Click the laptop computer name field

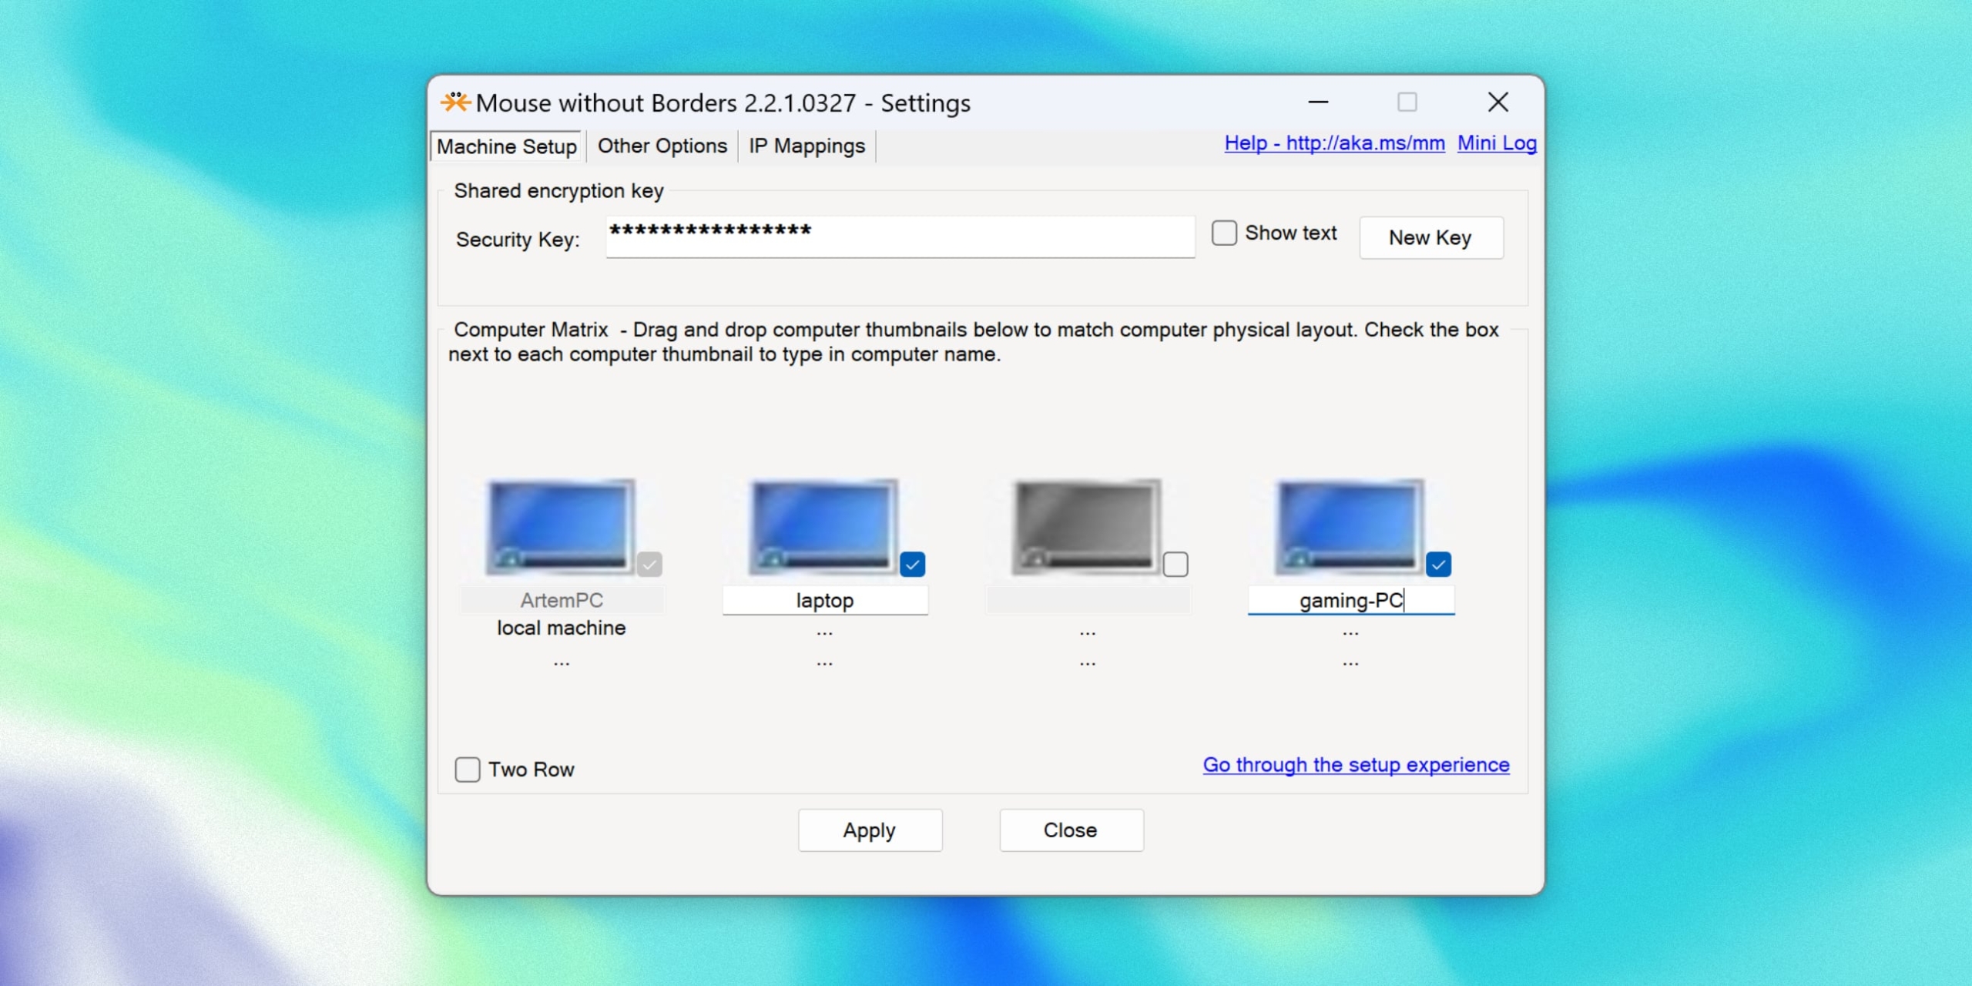(825, 600)
